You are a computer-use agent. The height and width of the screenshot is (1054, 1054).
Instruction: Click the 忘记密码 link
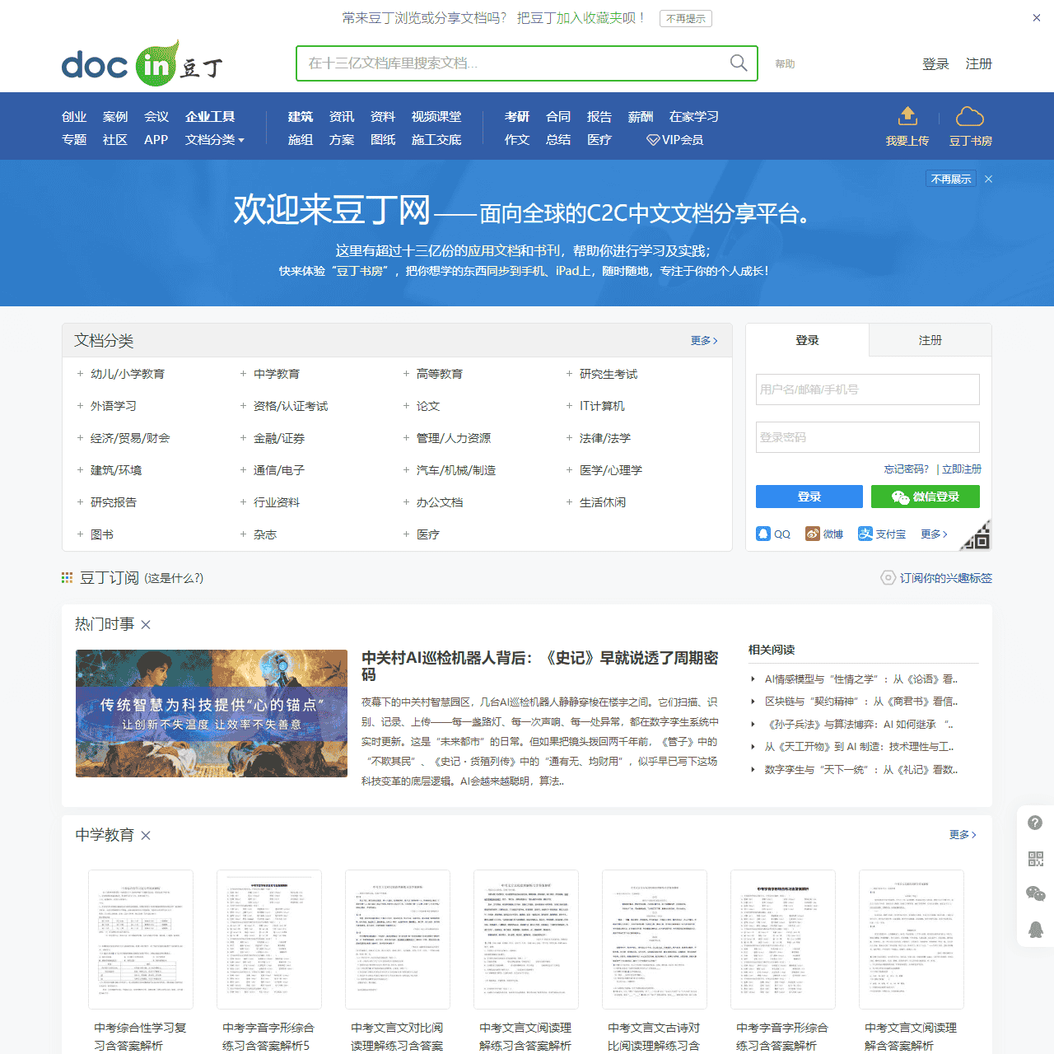tap(904, 469)
